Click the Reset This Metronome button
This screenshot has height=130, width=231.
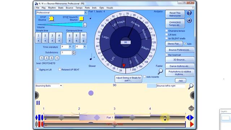coord(175,14)
